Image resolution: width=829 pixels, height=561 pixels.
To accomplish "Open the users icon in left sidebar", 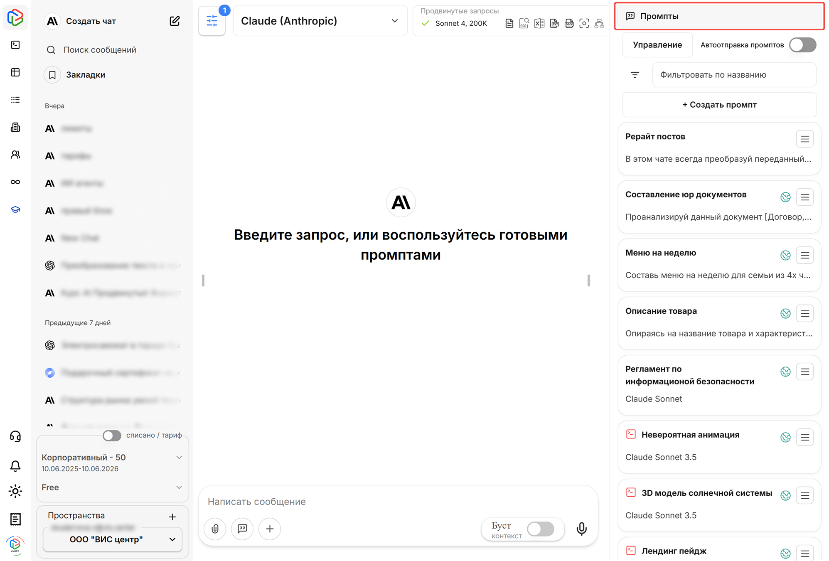I will point(15,155).
